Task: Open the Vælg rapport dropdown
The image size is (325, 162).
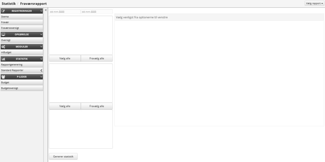Action: (x=314, y=3)
